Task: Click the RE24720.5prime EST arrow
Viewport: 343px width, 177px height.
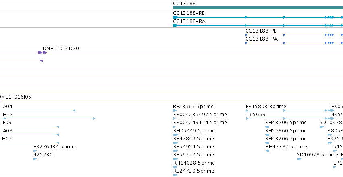Action: pos(175,175)
